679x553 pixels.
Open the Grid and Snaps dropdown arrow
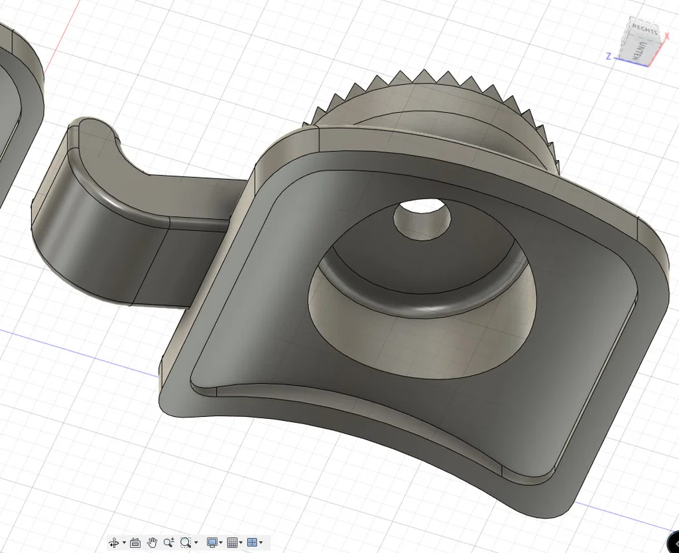[x=241, y=542]
